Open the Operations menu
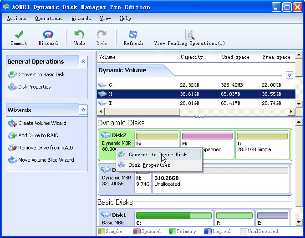This screenshot has width=305, height=238. [x=49, y=19]
